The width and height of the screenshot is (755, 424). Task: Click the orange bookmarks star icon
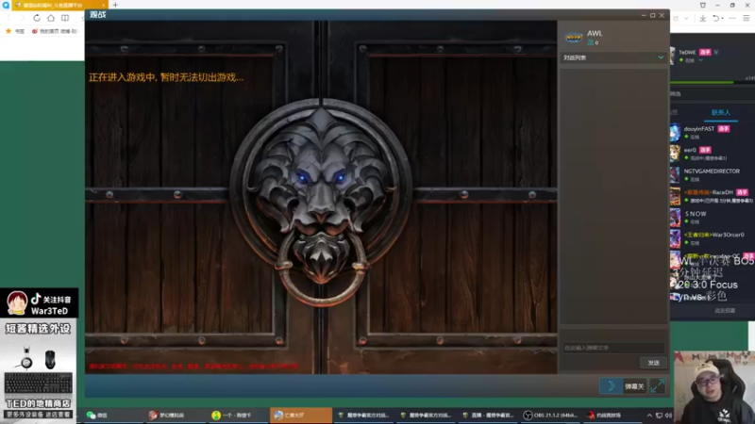8,31
